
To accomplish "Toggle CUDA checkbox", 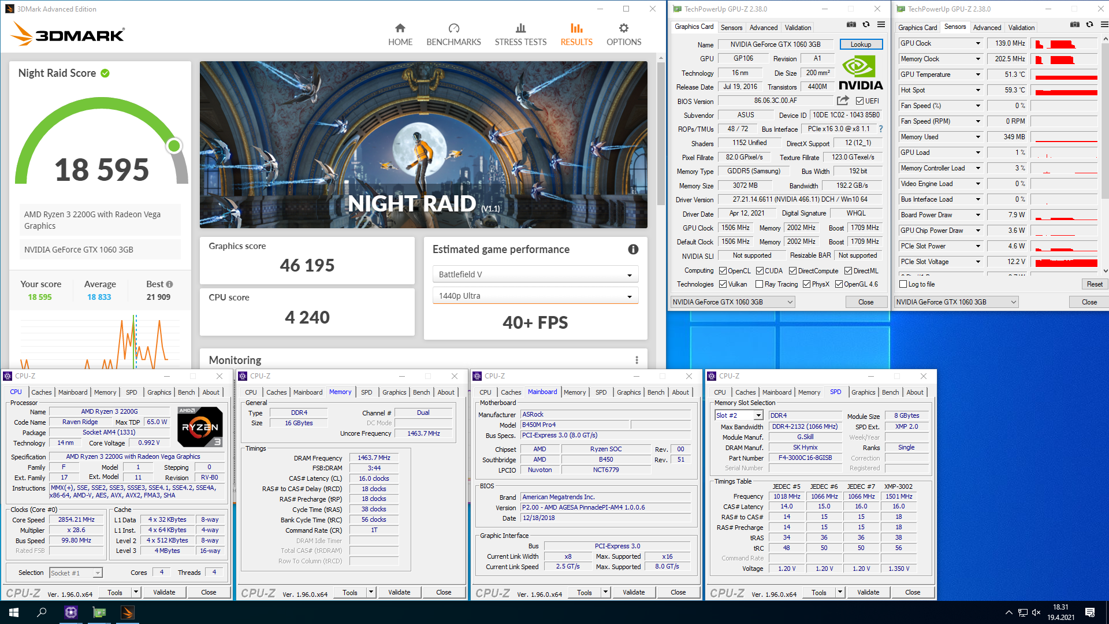I will click(760, 271).
